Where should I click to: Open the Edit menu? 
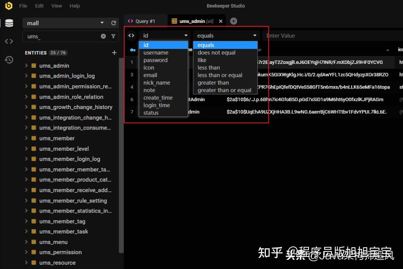[39, 6]
